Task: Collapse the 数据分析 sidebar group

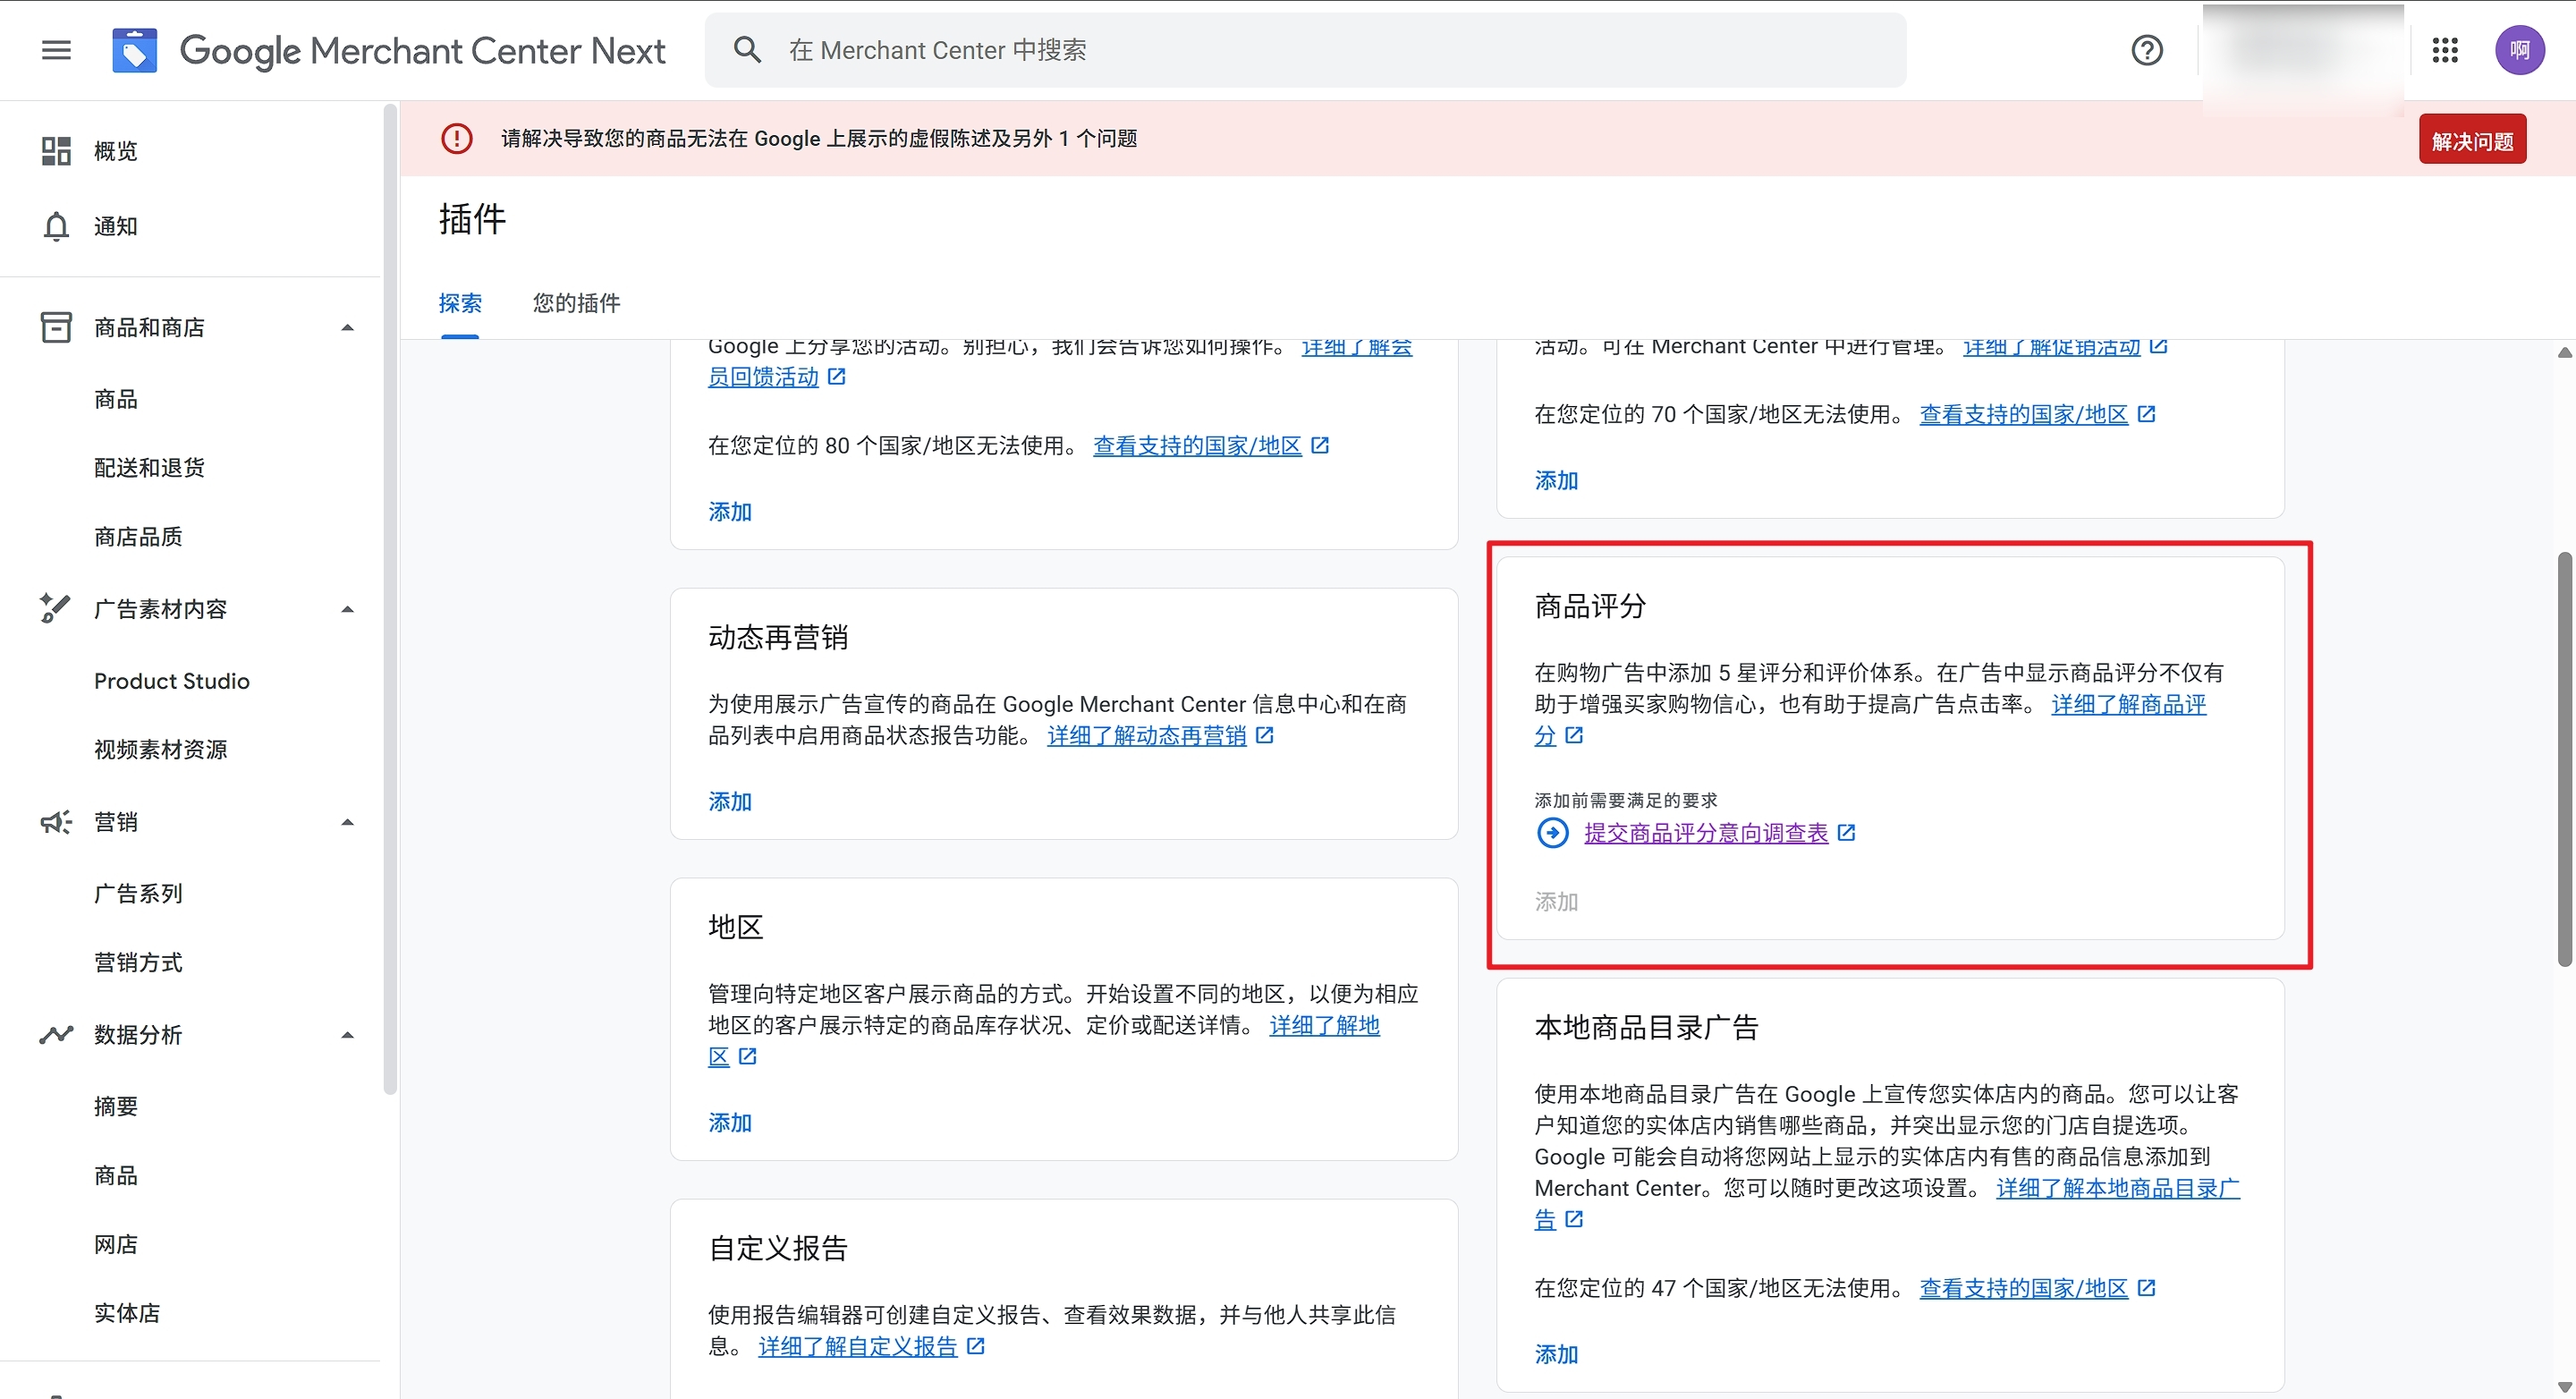Action: pos(347,1035)
